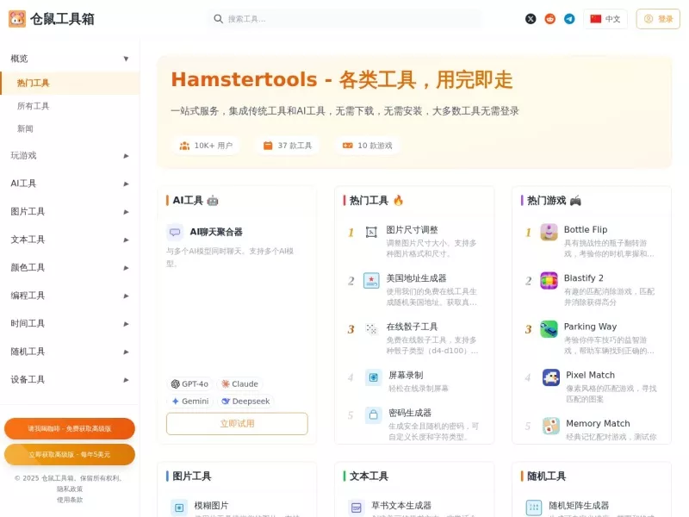Open the 美国地址生成器 title text
This screenshot has width=689, height=517.
coord(416,278)
